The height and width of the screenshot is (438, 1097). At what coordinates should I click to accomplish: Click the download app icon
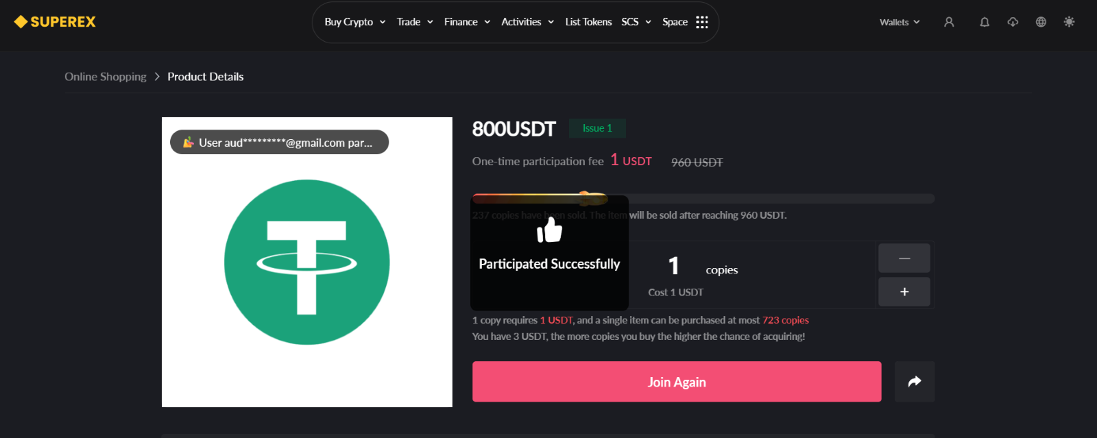click(1013, 22)
